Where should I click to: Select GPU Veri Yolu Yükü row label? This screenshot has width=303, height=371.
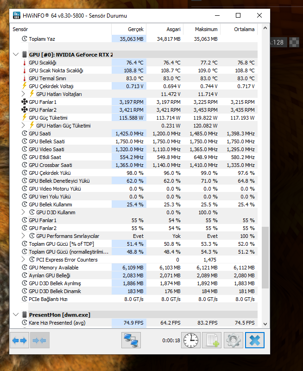point(50,197)
